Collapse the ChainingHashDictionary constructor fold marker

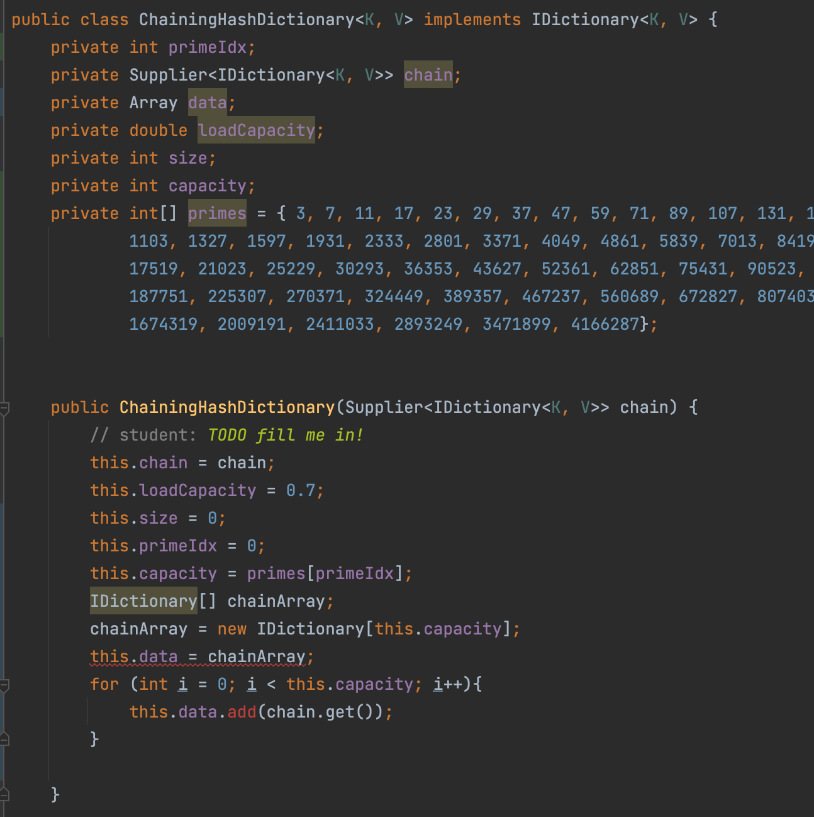[4, 409]
